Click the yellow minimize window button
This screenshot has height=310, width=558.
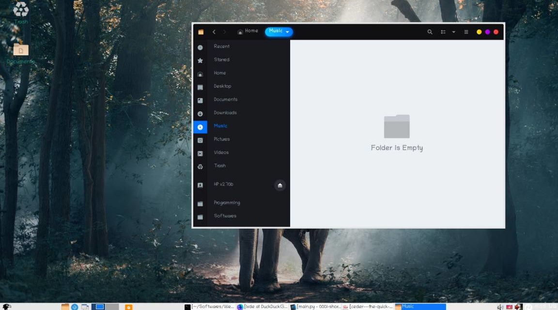click(x=479, y=32)
